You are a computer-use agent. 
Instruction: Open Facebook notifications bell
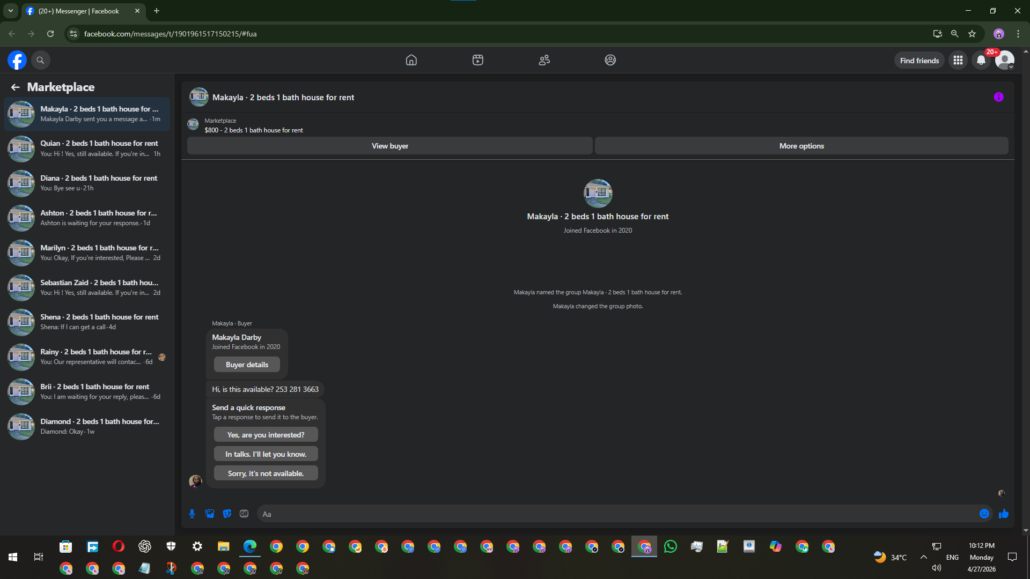(981, 61)
